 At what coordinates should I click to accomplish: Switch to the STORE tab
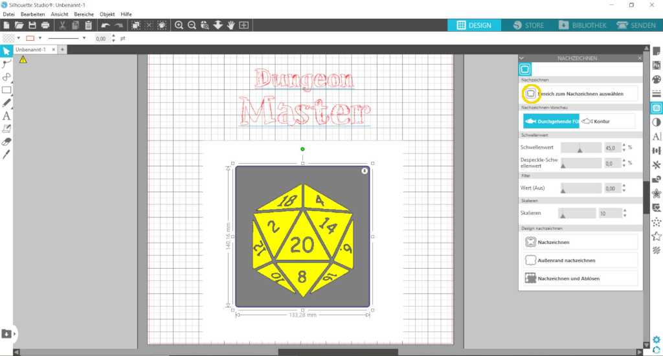[528, 25]
